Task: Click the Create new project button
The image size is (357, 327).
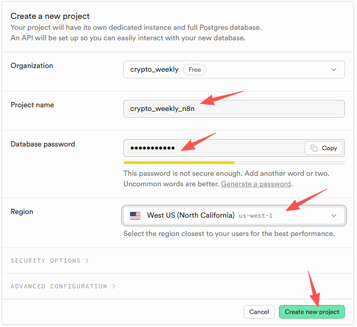Action: 312,312
